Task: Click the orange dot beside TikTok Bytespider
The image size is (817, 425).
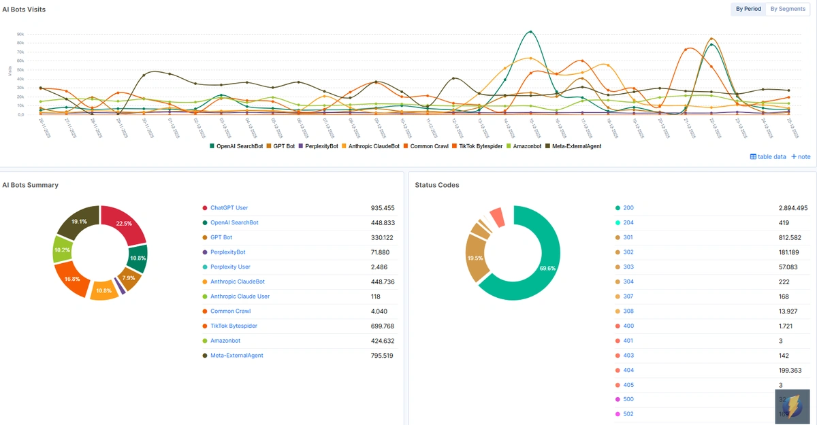Action: (204, 326)
